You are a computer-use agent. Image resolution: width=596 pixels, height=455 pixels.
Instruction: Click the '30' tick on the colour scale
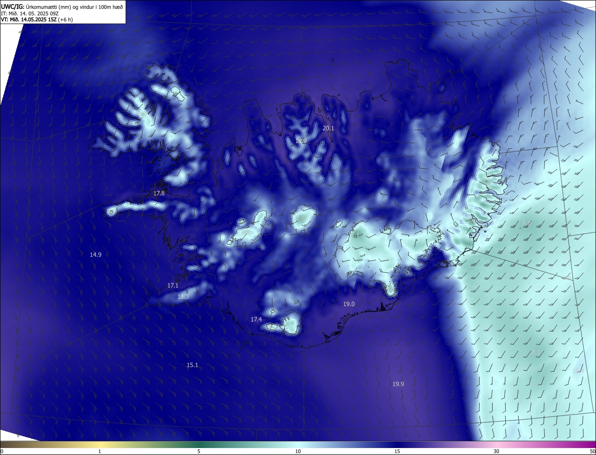496,451
